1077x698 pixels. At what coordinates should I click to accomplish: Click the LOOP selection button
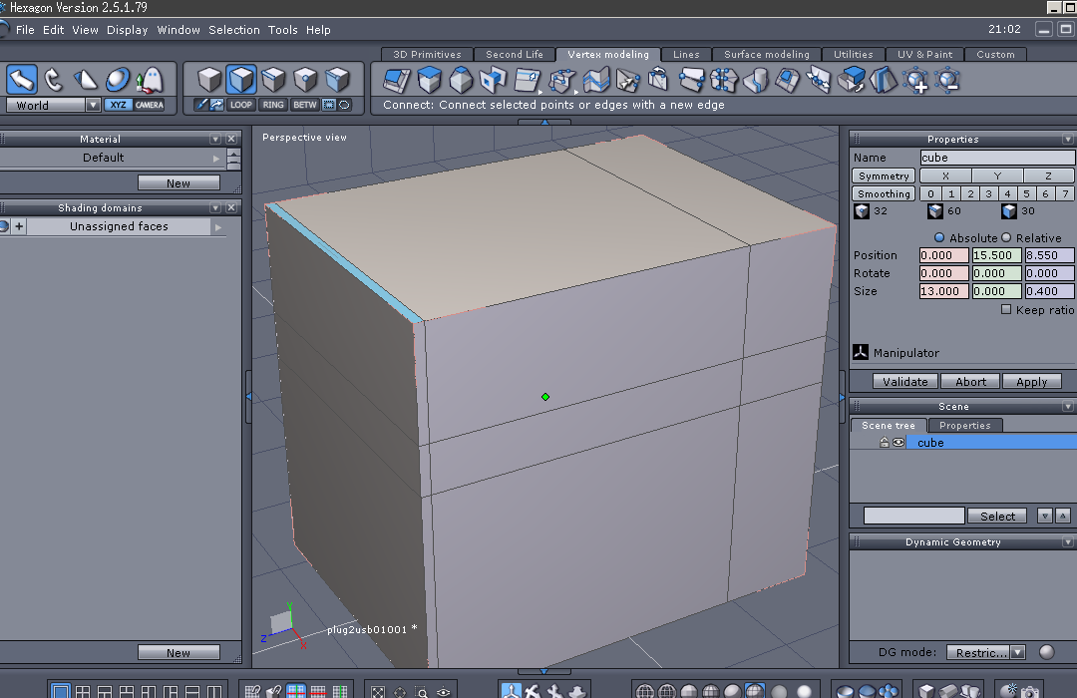pos(241,105)
